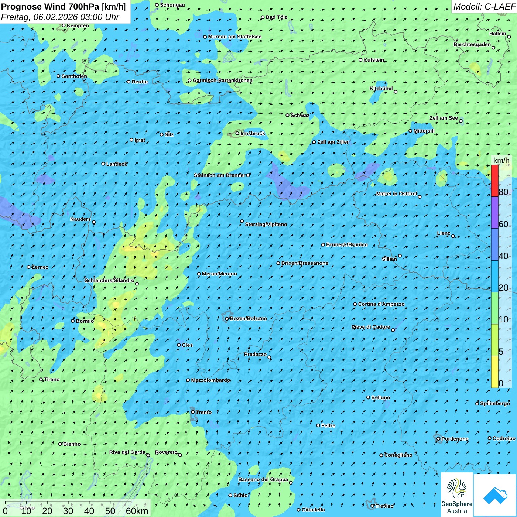Screen dimensions: 517x517
Task: Click the 'km/h' legend unit heading
Action: 501,160
